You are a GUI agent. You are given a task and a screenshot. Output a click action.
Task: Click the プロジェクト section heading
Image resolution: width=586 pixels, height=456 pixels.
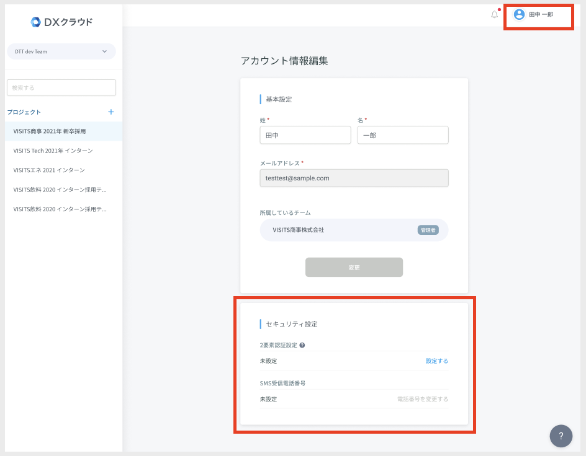[24, 112]
